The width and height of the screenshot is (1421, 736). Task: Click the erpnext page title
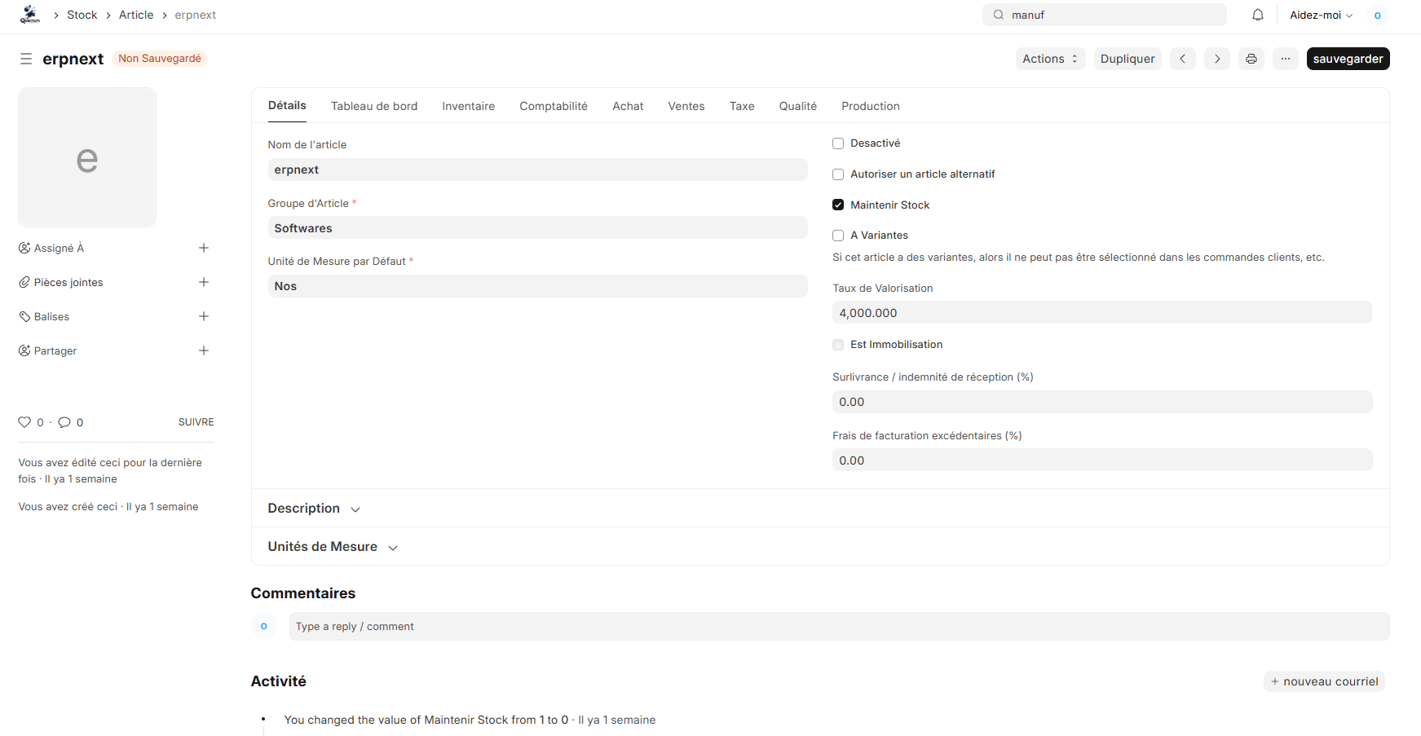(x=73, y=59)
